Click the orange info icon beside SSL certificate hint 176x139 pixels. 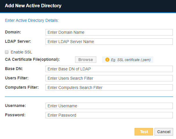pyautogui.click(x=107, y=60)
